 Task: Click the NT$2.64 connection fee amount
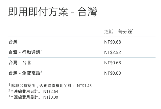tap(50, 91)
